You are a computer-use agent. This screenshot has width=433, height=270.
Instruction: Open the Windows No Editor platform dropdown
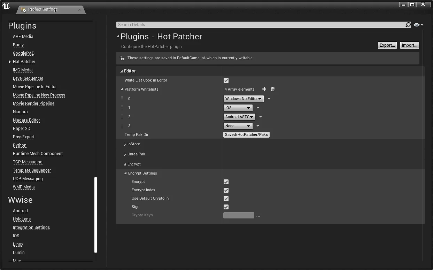[x=243, y=99]
